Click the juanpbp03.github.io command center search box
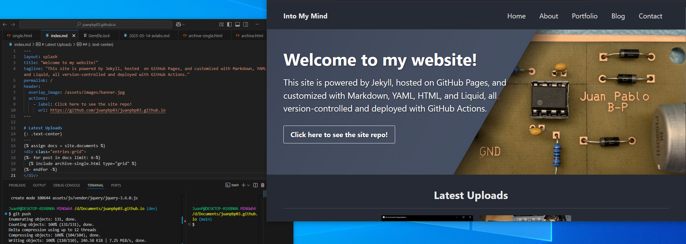Screen dimensions: 686x244 [x=96, y=24]
